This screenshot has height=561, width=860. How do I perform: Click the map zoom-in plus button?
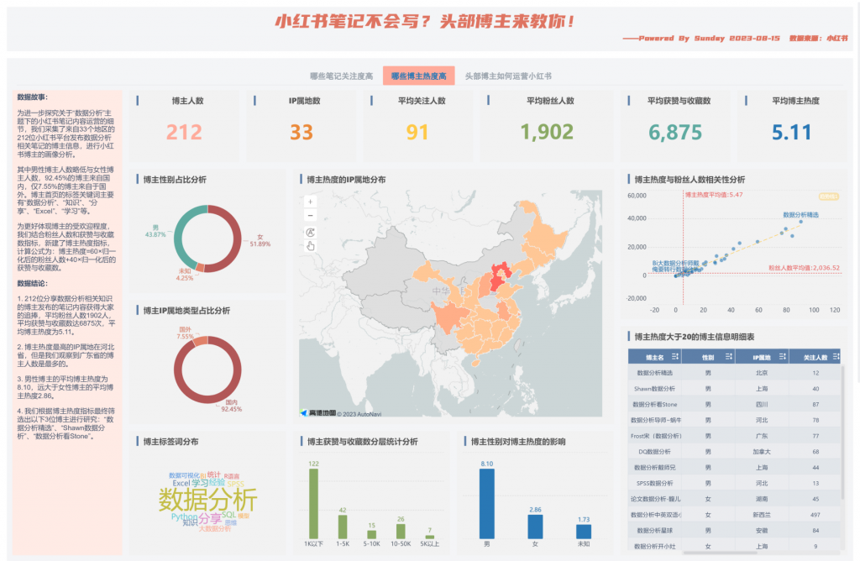point(310,202)
